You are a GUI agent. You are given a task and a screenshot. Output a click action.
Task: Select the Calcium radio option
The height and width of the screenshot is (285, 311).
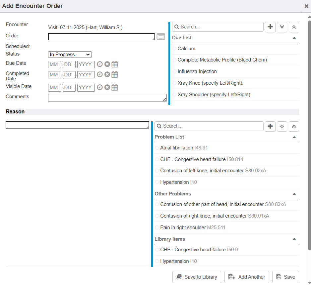point(175,49)
